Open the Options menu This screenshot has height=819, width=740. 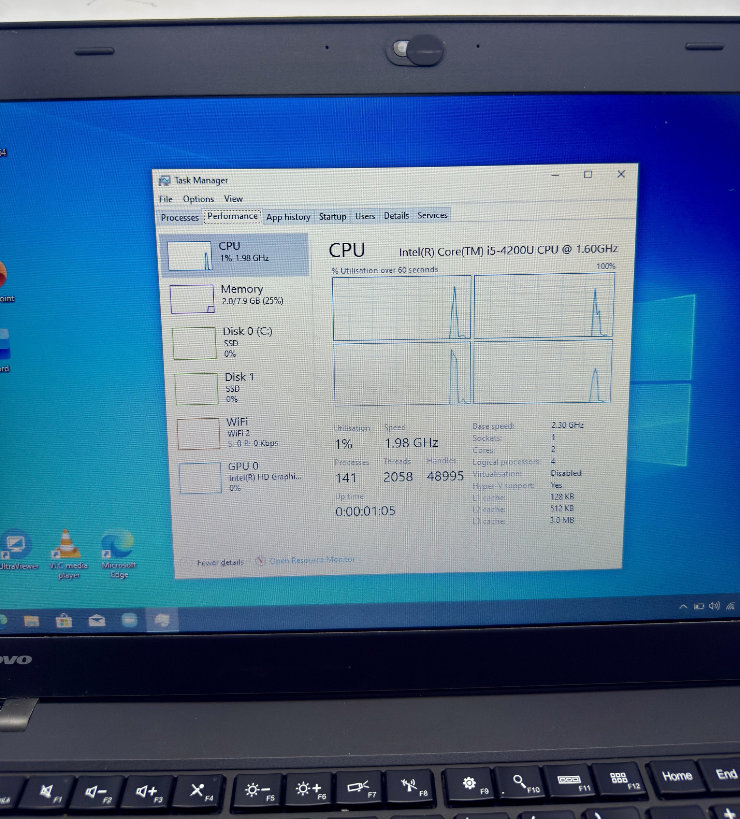[x=198, y=199]
